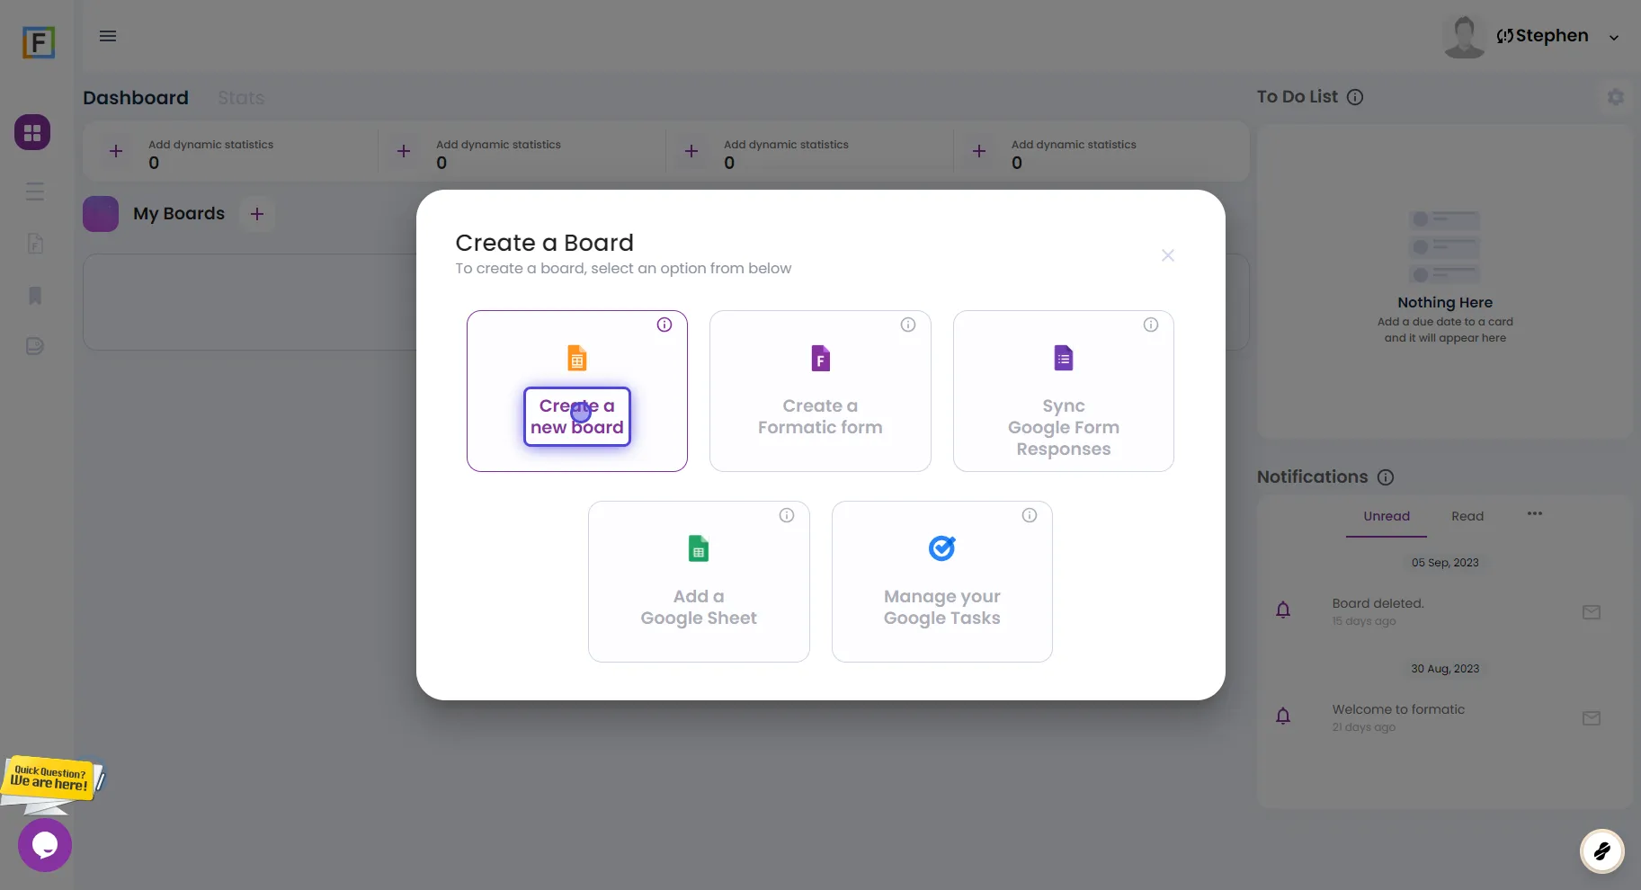Add second dynamic statistics plus icon

point(404,151)
